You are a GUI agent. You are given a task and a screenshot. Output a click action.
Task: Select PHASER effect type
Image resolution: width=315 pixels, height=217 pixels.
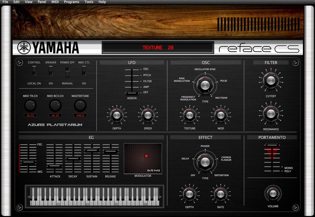tap(205, 146)
